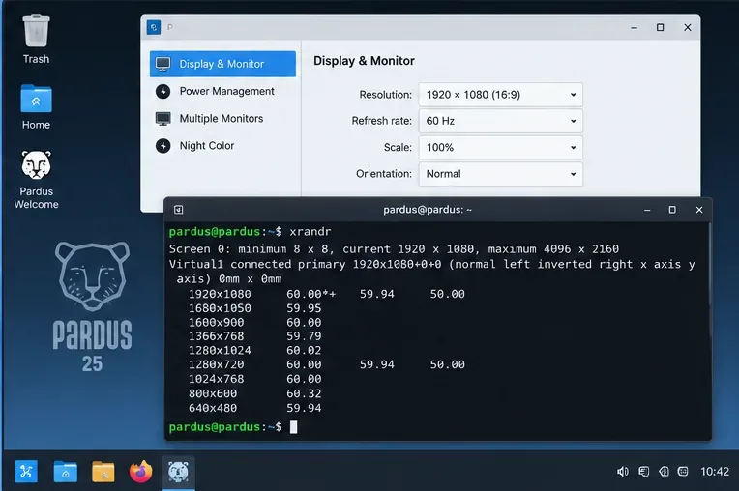The image size is (739, 491).
Task: Minimize the terminal window
Action: click(647, 210)
